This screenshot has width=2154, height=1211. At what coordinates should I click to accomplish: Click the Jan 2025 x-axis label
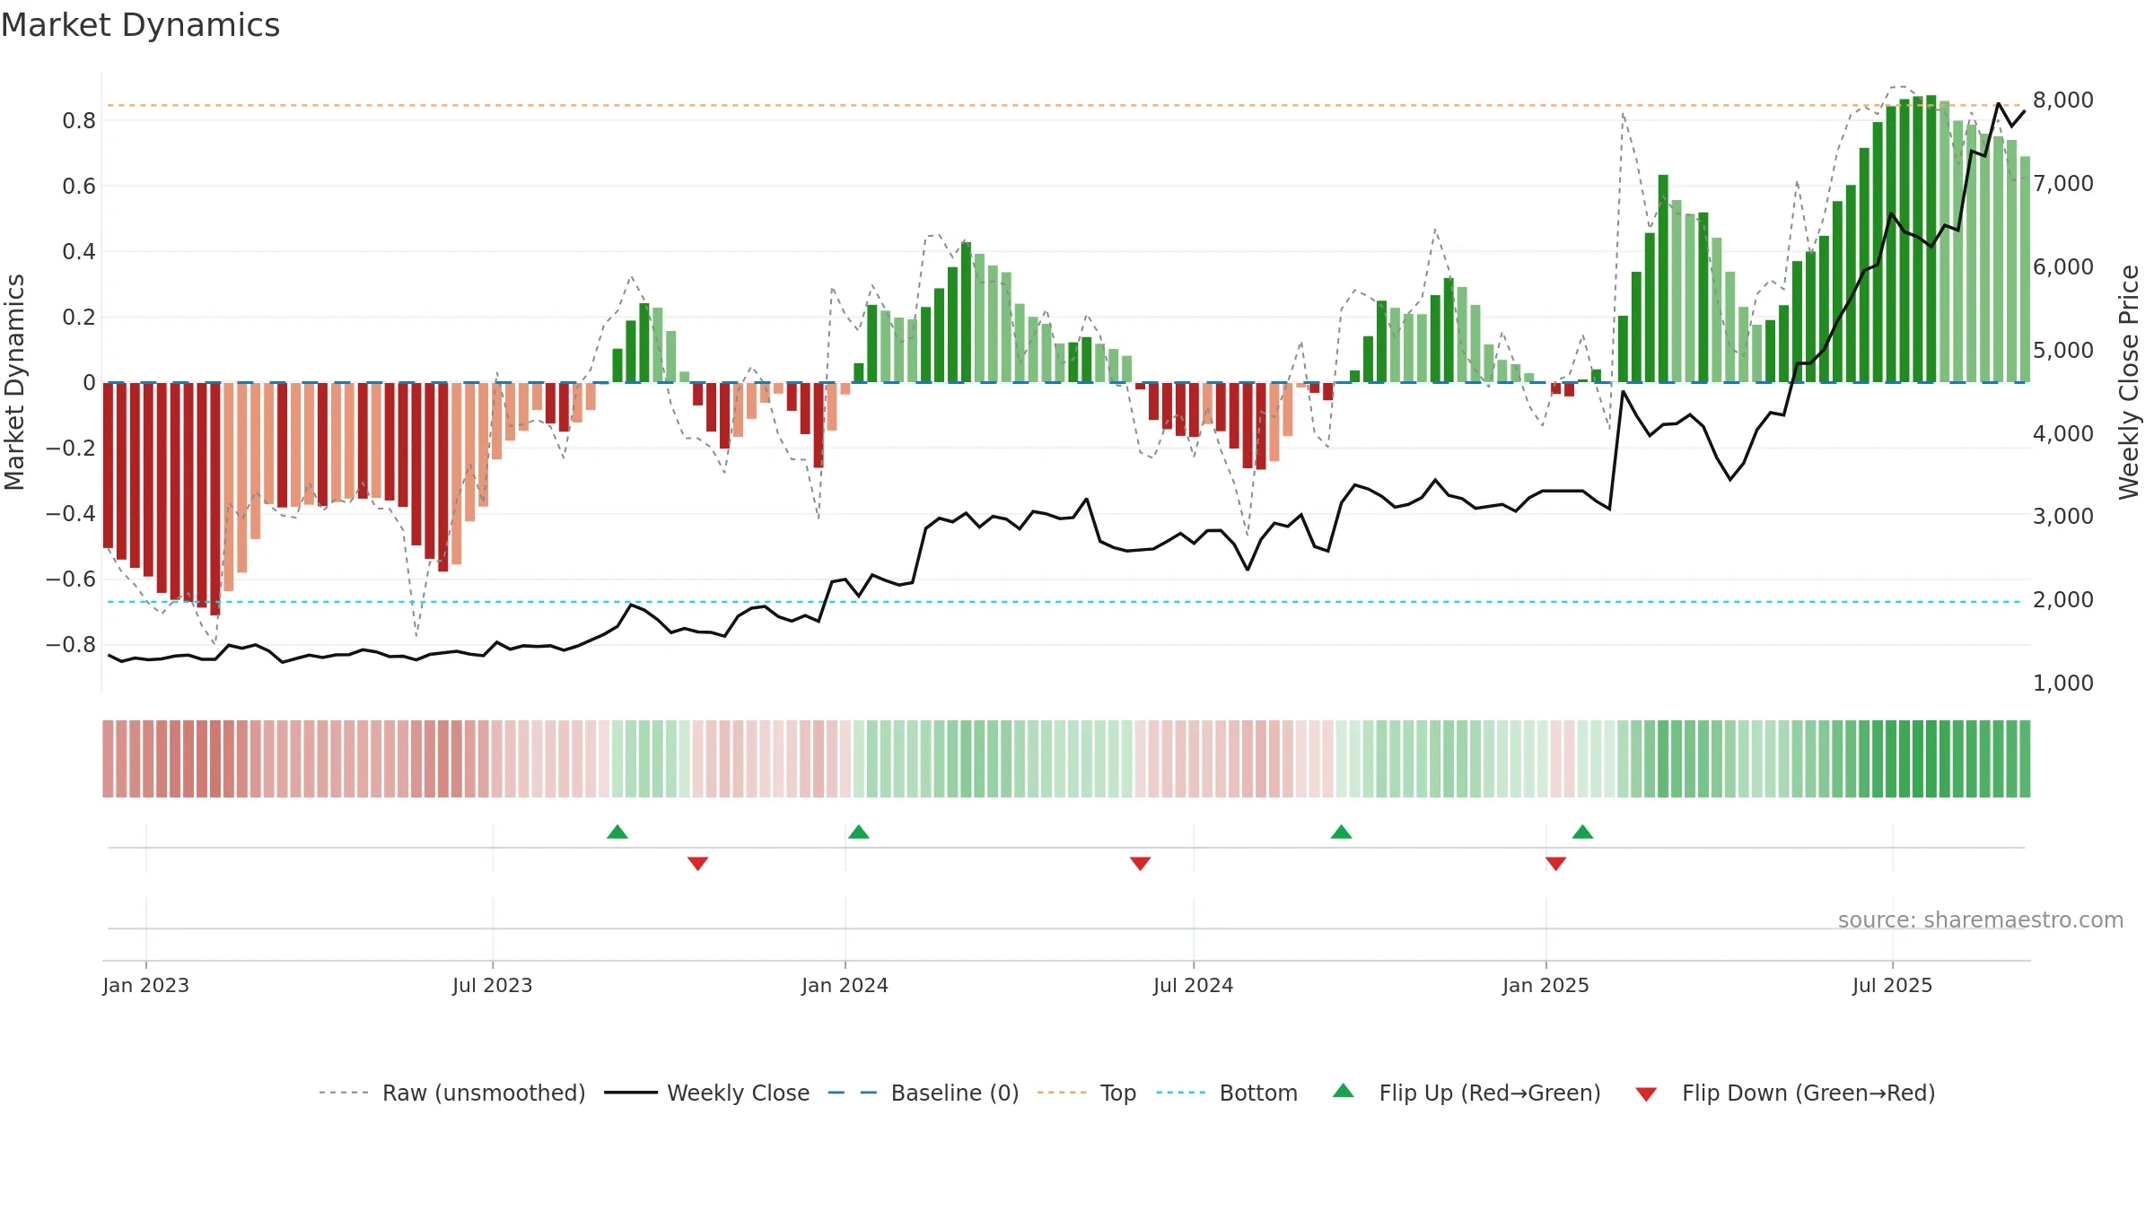click(1546, 985)
